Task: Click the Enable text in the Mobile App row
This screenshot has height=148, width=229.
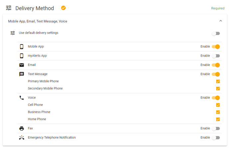Action: pos(205,47)
